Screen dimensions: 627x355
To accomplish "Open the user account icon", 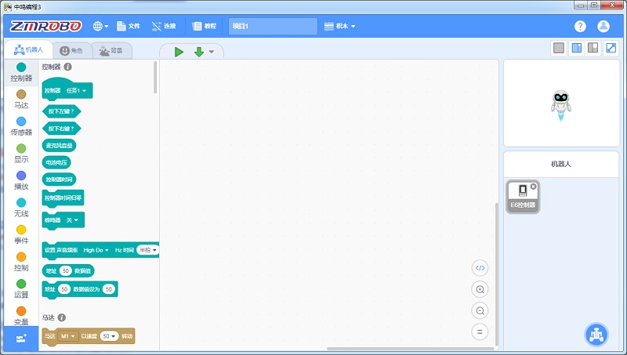I will pos(603,27).
